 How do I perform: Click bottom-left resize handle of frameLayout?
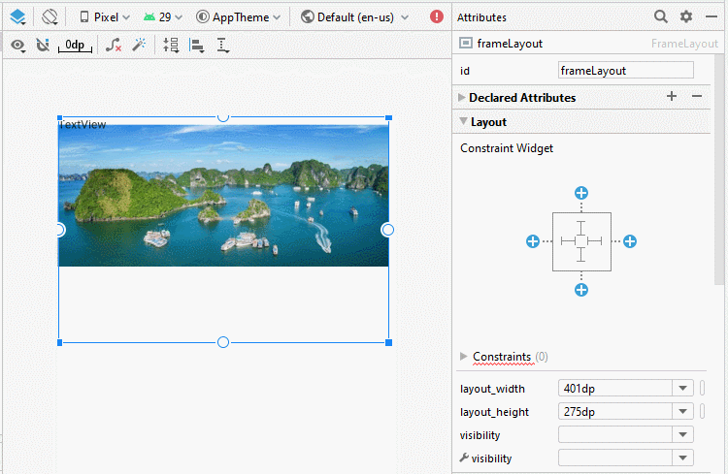point(59,343)
